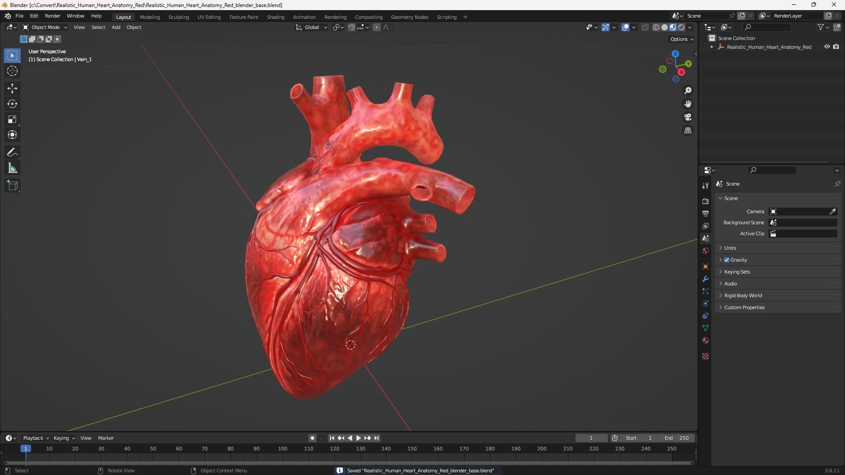Viewport: 845px width, 475px height.
Task: Hide Realistic_Human_Heart_Anatomy_Red in viewport
Action: pyautogui.click(x=827, y=47)
